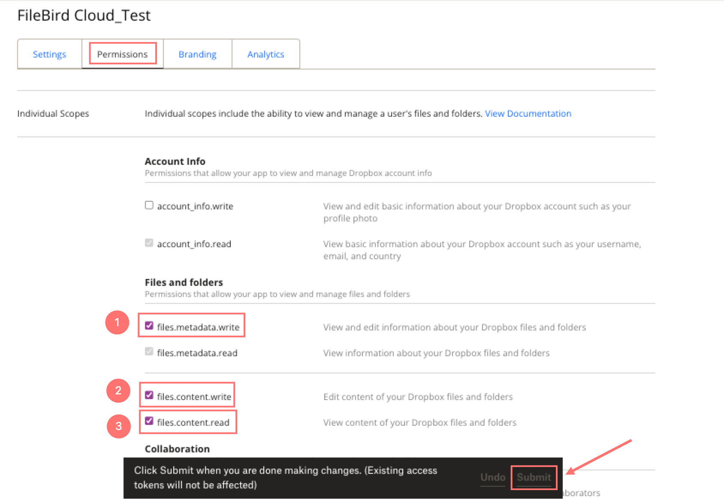Click the greyed account_info.read checkbox
724x503 pixels.
point(149,243)
